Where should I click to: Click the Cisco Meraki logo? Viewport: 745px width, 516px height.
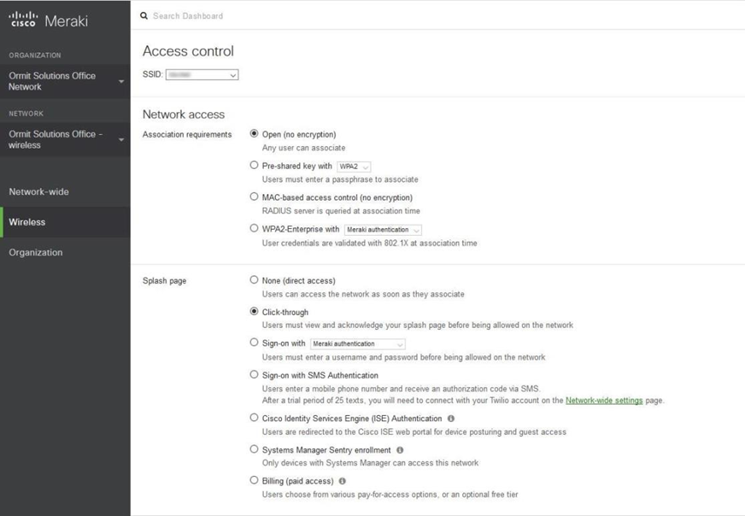[x=48, y=20]
